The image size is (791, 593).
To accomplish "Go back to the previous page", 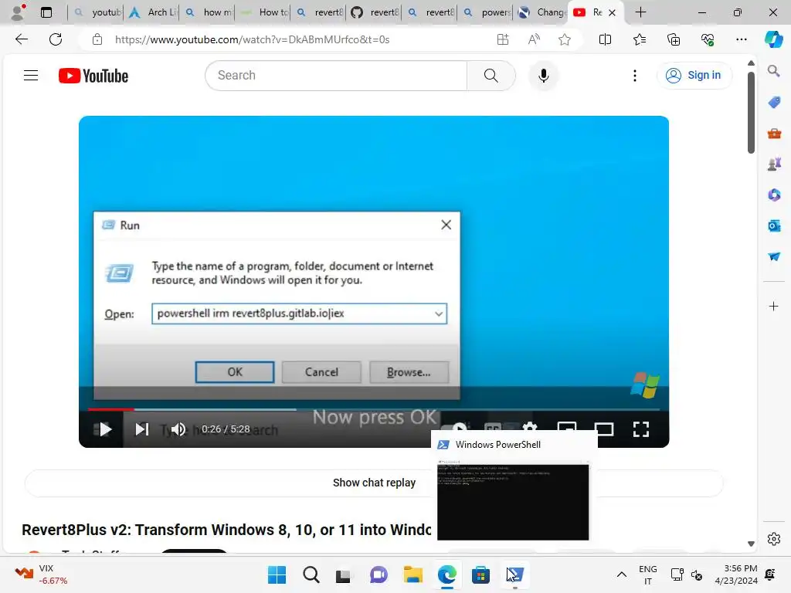I will coord(22,39).
